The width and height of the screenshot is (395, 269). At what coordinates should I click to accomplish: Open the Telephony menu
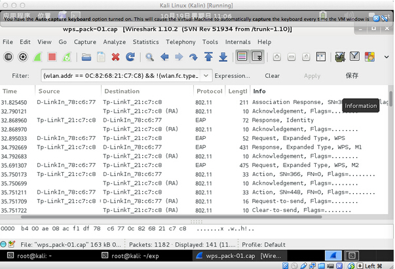tap(181, 42)
